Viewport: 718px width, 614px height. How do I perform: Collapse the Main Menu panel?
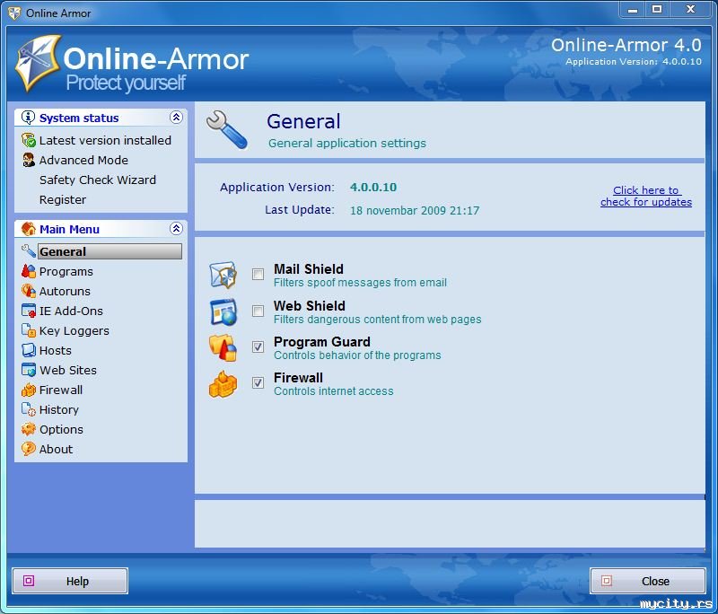point(176,228)
